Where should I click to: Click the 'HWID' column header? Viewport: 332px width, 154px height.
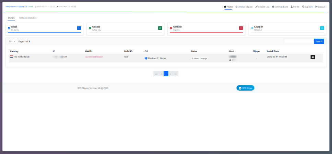coord(88,51)
